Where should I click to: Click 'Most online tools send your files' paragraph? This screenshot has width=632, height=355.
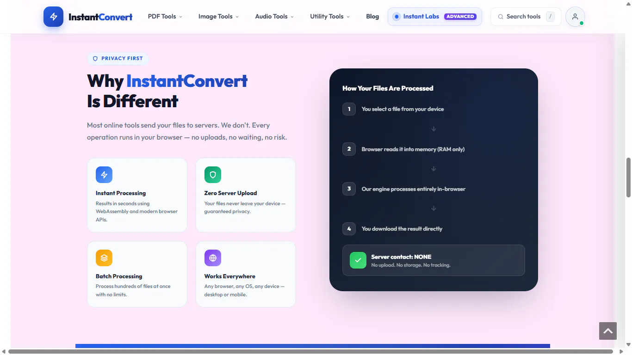pyautogui.click(x=187, y=131)
